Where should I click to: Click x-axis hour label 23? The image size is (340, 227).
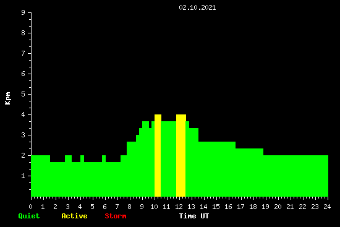tap(315, 207)
